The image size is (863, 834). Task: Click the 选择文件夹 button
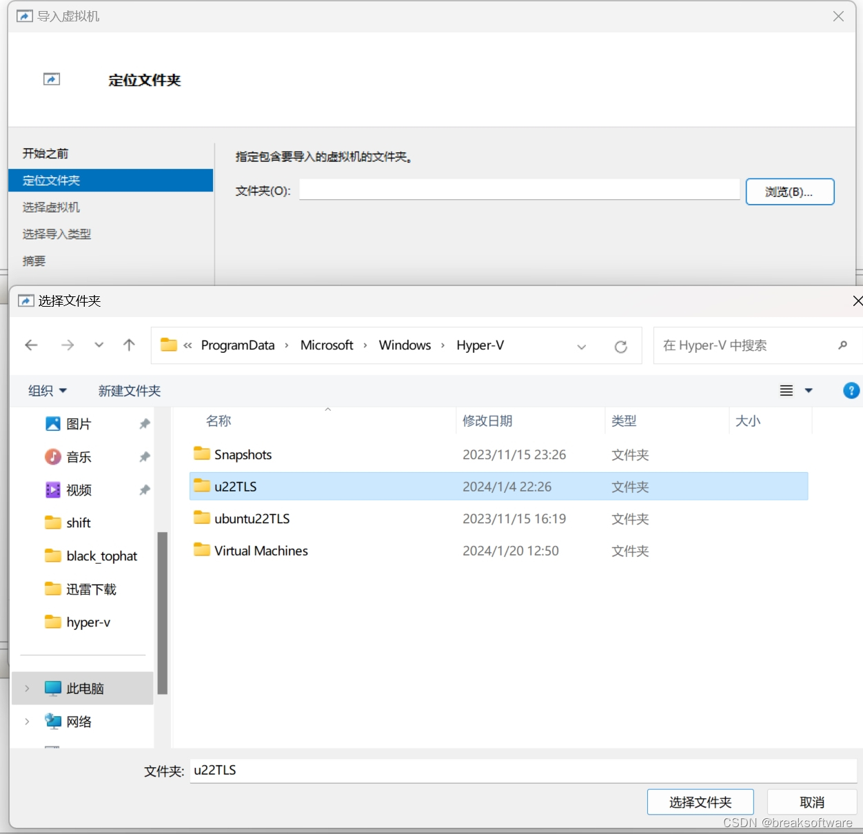tap(700, 802)
